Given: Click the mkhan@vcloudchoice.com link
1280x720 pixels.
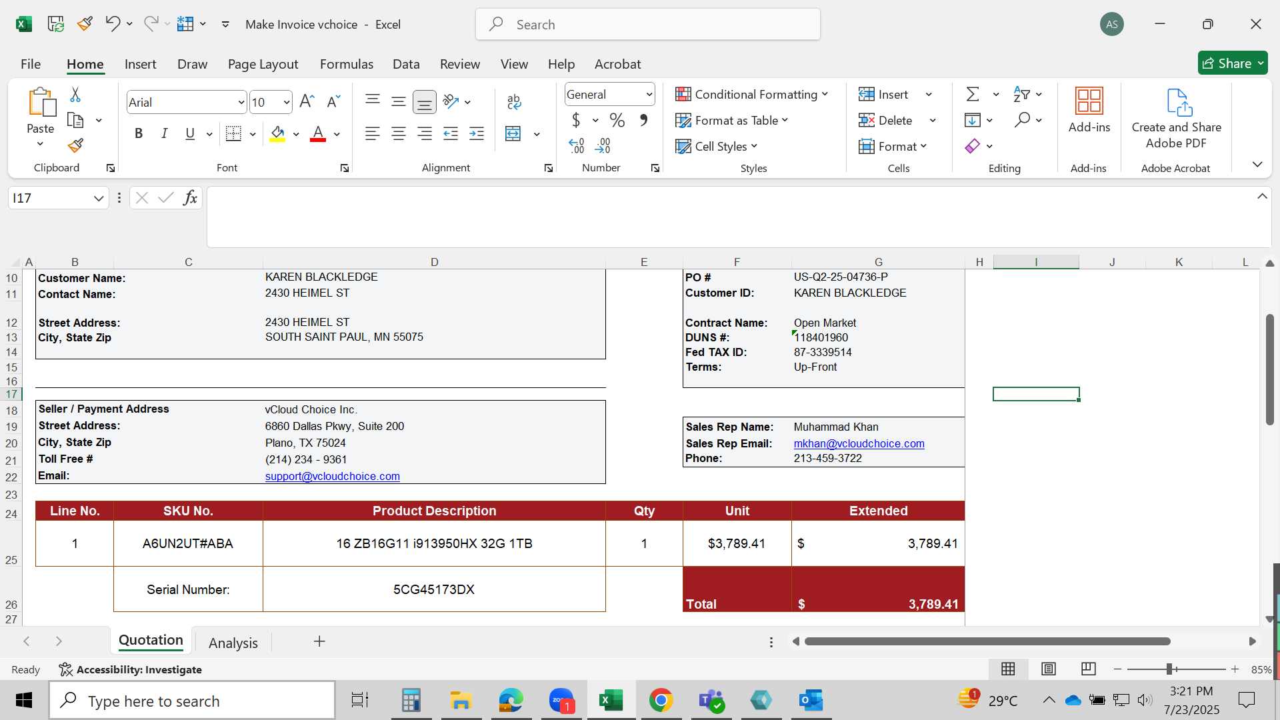Looking at the screenshot, I should pos(859,443).
